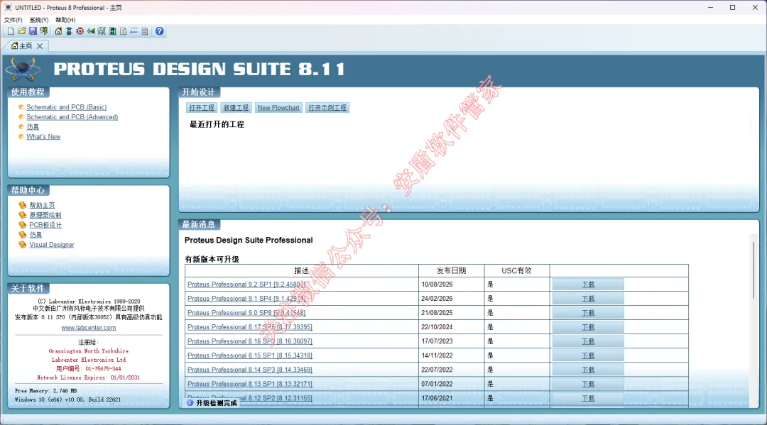Open Proteus Professional 8.14 SP3 link
767x425 pixels.
pyautogui.click(x=249, y=370)
